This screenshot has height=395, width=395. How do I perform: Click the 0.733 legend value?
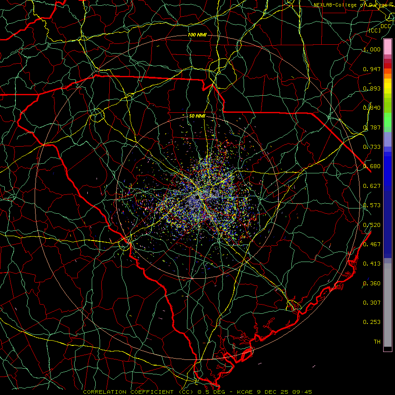pos(372,147)
